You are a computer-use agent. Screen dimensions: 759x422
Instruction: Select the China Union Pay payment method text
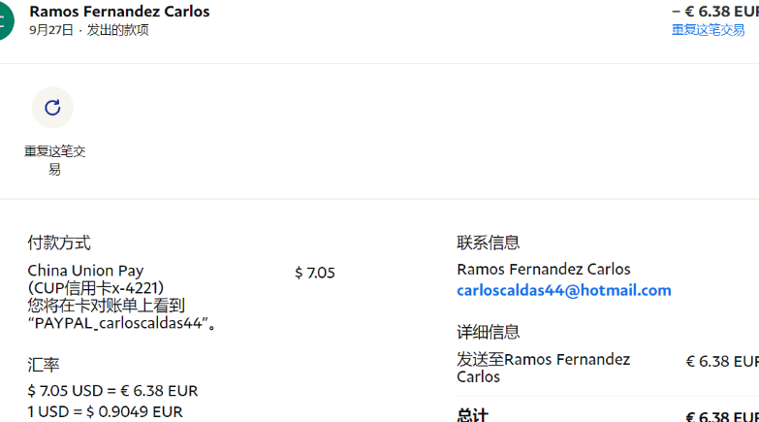tap(85, 271)
